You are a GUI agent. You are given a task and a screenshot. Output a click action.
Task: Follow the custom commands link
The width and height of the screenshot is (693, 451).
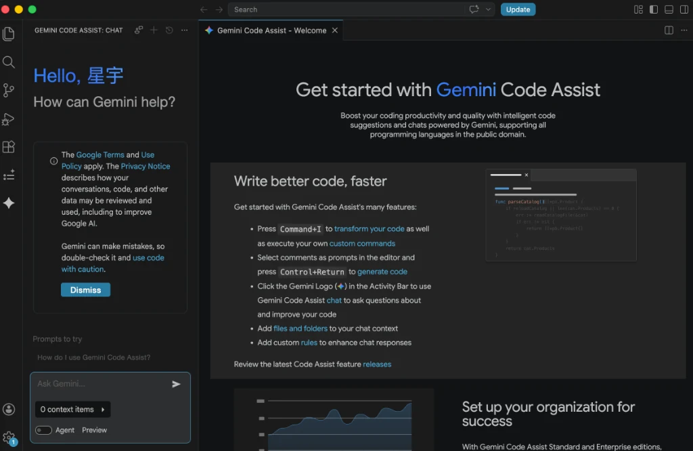pos(362,243)
